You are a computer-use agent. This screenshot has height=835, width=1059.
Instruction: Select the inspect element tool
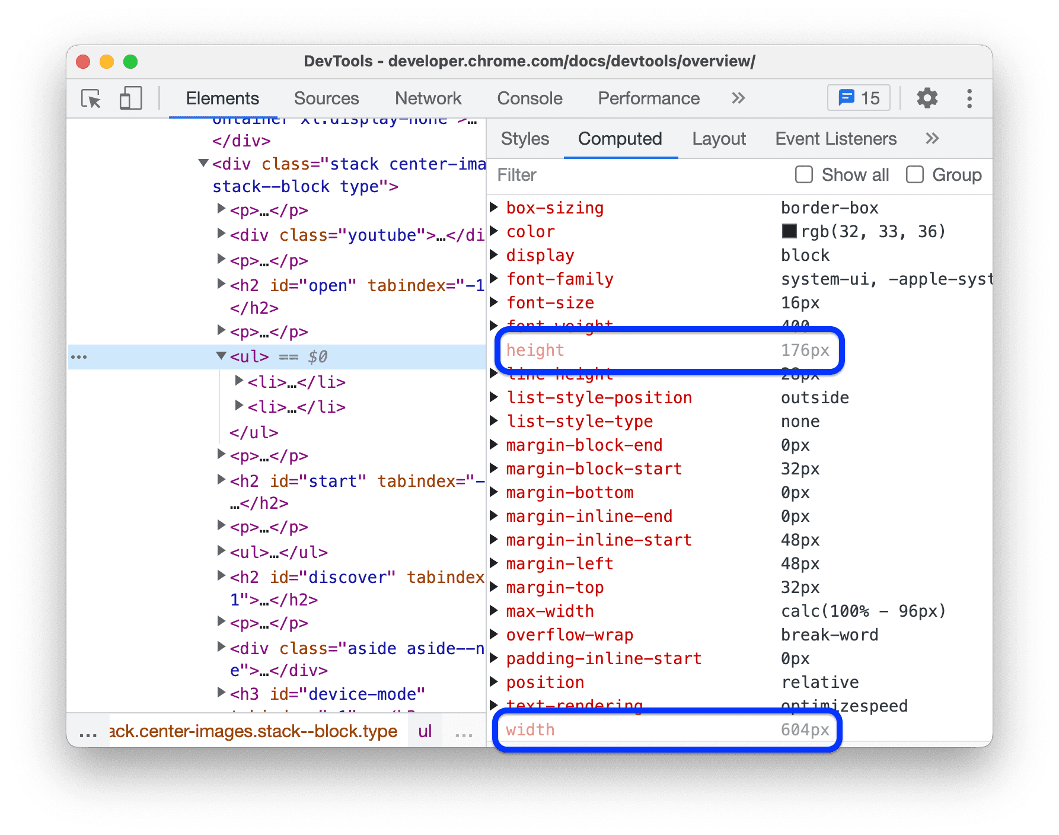(x=90, y=98)
